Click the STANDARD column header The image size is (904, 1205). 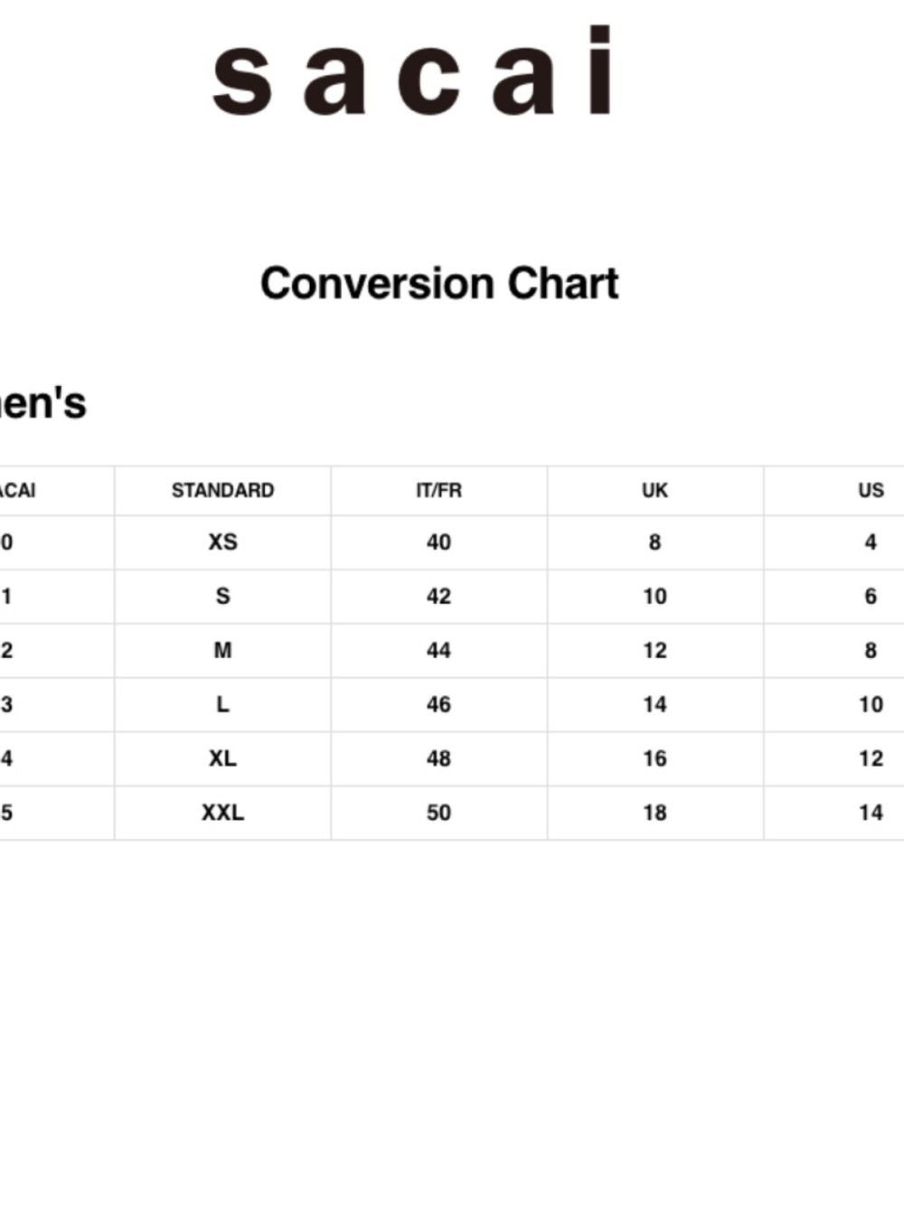click(222, 491)
